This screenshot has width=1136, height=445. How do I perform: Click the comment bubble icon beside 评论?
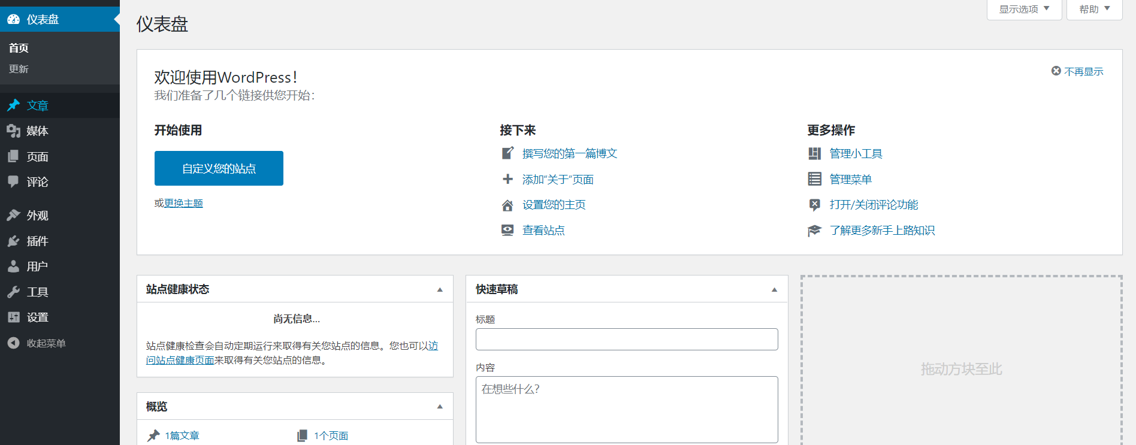click(13, 181)
